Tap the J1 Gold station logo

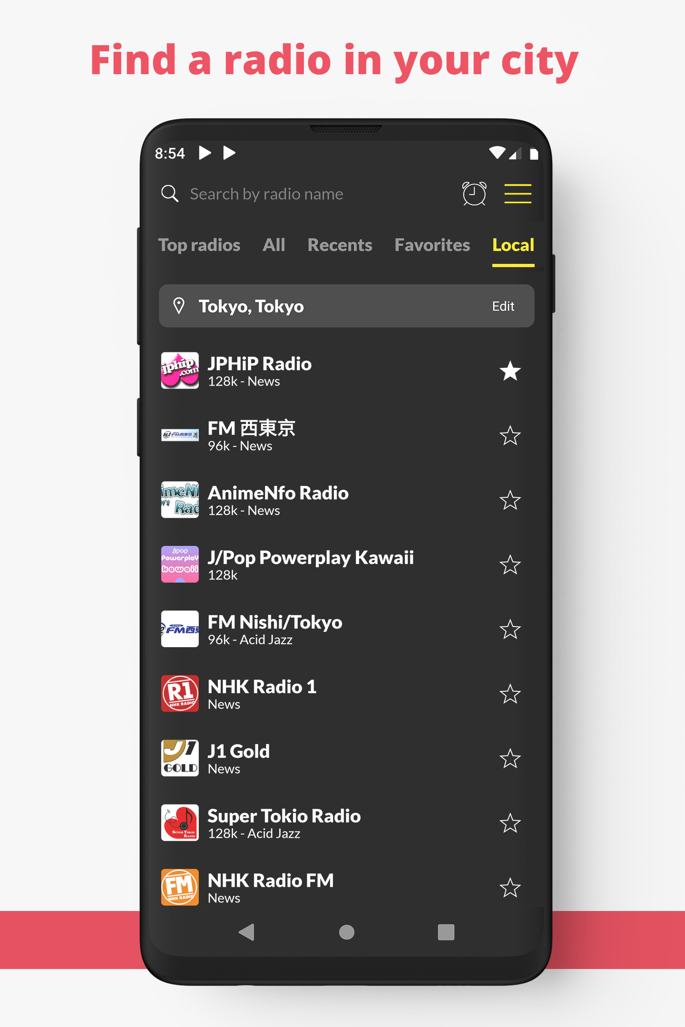[x=180, y=758]
